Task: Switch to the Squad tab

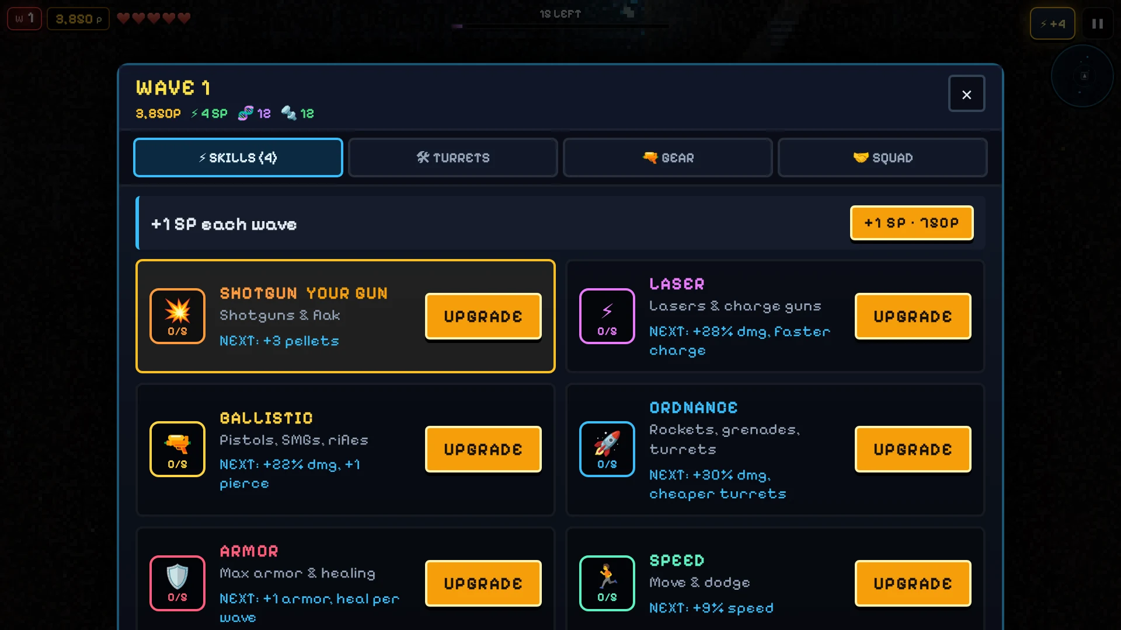Action: pos(883,157)
